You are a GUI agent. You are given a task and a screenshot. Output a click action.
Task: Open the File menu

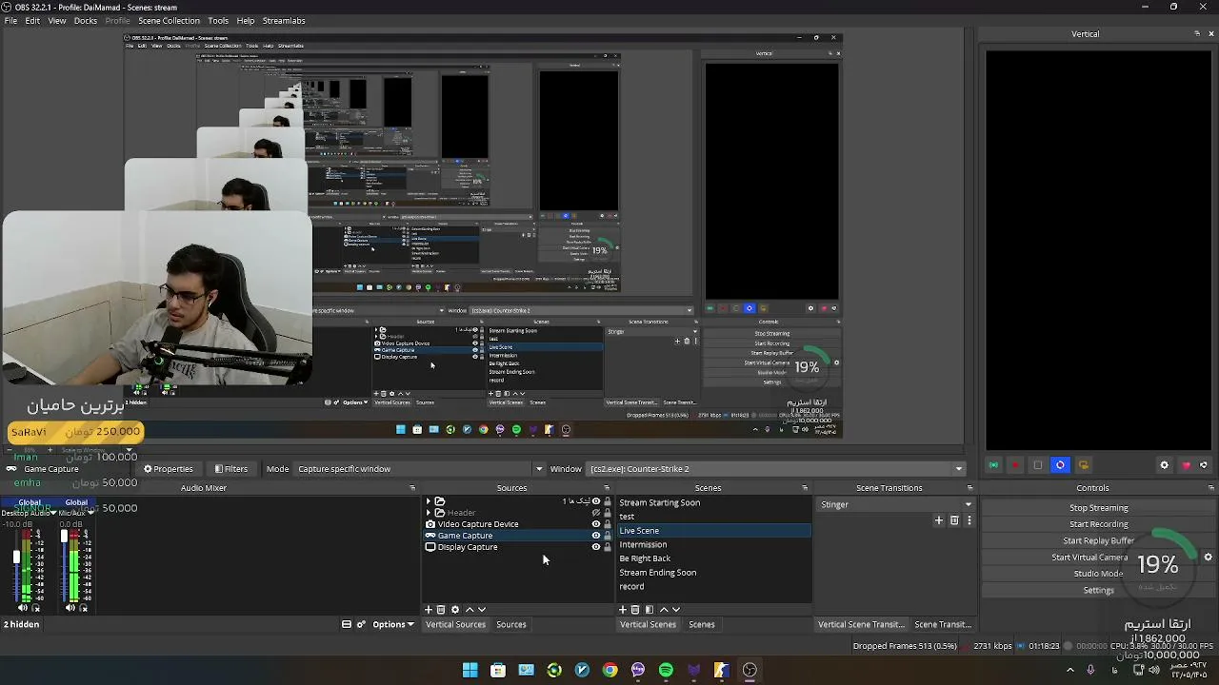click(x=10, y=21)
